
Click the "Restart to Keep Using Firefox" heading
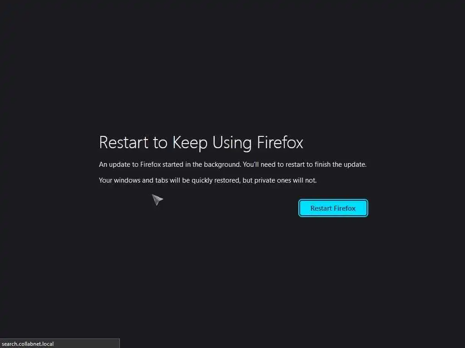(201, 143)
